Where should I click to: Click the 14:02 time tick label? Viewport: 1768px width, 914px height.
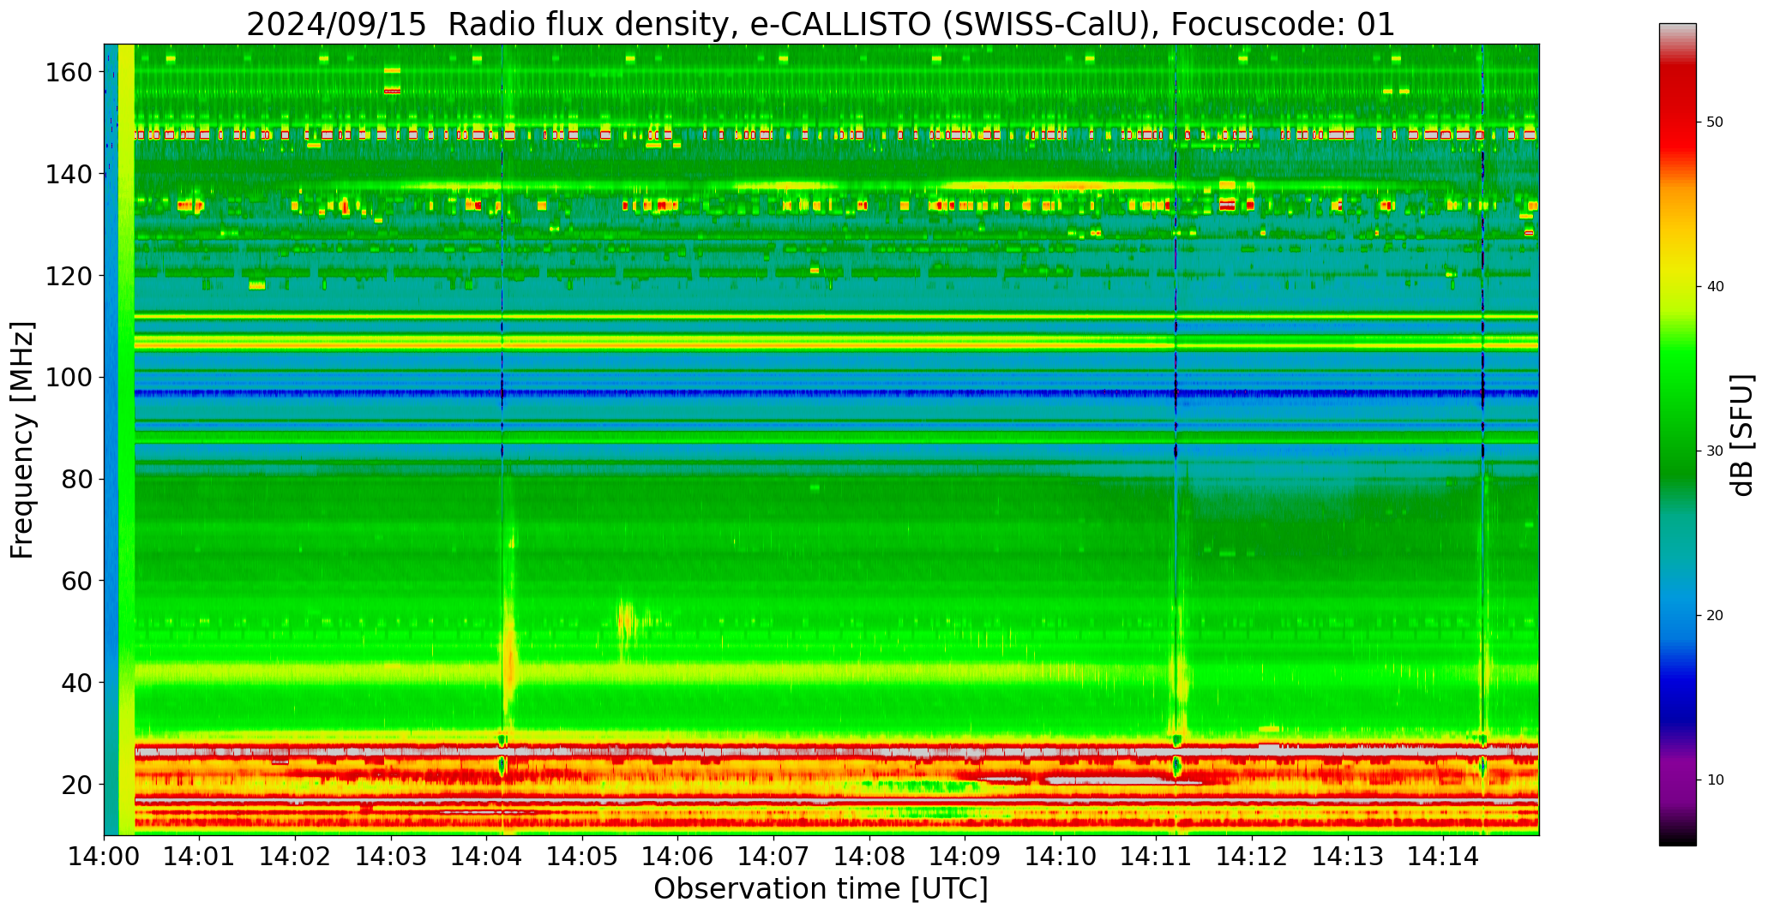tap(296, 857)
